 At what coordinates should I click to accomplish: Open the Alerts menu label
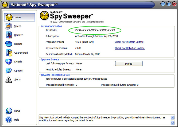17,79
